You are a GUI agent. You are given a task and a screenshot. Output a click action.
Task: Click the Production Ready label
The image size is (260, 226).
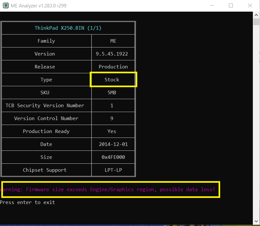tap(46, 131)
